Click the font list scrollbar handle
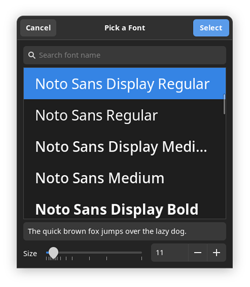This screenshot has height=287, width=250. (224, 104)
